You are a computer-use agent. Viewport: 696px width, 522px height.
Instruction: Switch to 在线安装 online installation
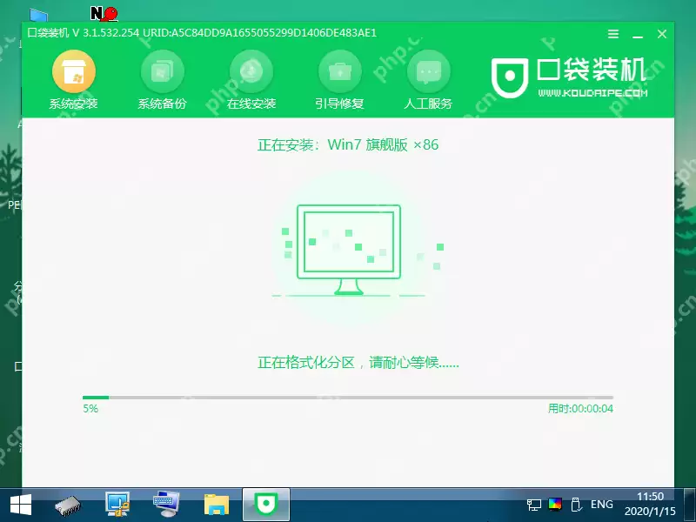pyautogui.click(x=251, y=76)
